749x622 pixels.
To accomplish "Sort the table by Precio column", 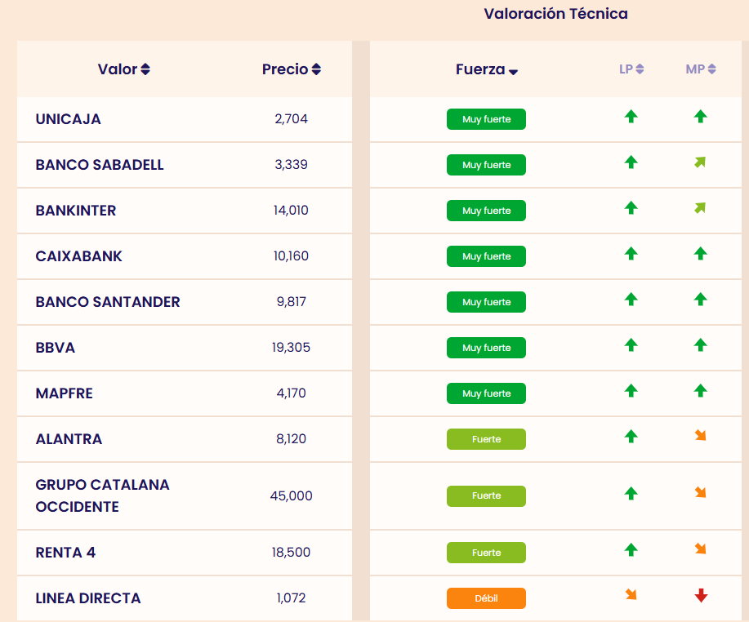I will [291, 69].
